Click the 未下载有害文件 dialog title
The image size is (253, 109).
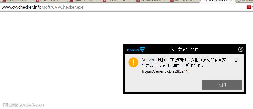[184, 50]
